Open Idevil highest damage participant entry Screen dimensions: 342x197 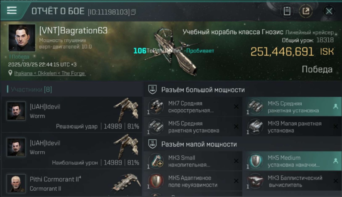(x=72, y=151)
